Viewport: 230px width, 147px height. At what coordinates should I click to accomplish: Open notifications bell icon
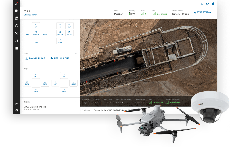pos(213,3)
